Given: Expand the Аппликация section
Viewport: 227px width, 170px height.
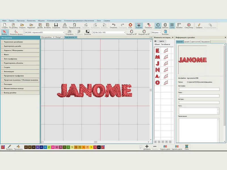Looking at the screenshot, I should click(x=20, y=72).
